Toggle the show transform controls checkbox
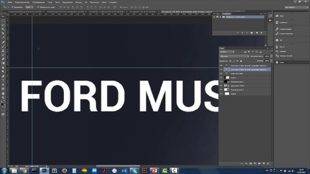The width and height of the screenshot is (310, 174). [38, 7]
